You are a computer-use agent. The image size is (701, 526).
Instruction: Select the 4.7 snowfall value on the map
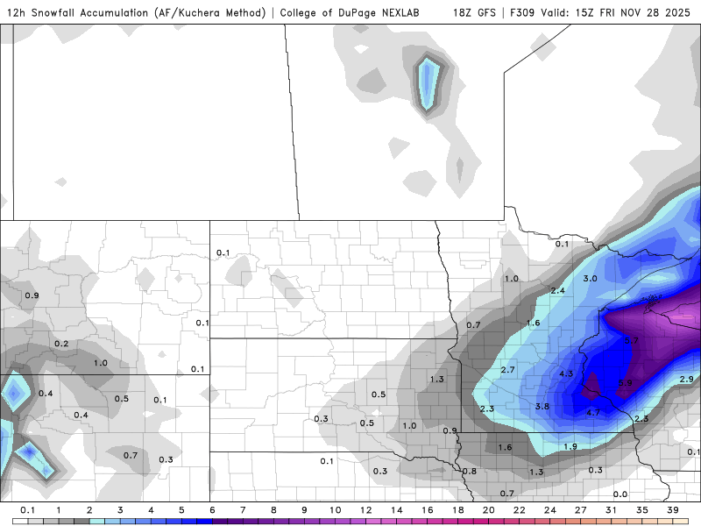pos(593,412)
